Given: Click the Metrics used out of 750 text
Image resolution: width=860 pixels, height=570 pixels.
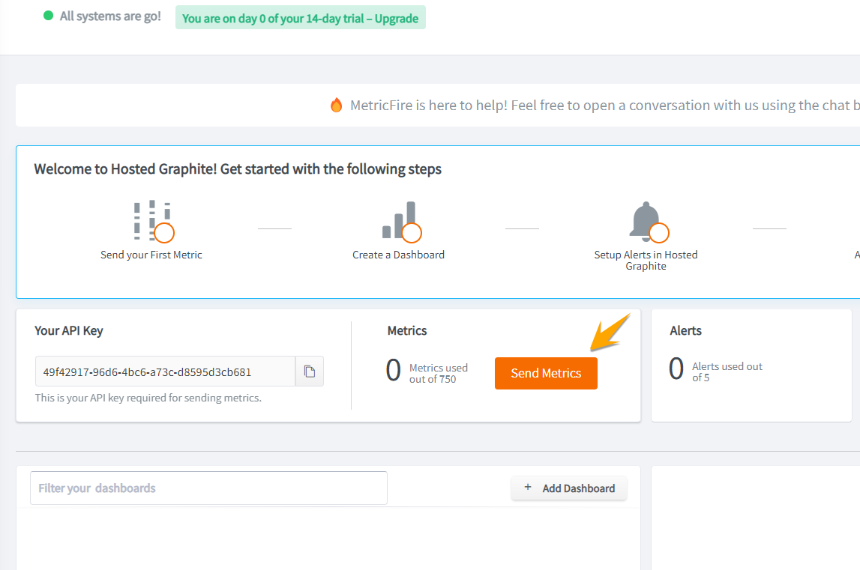Looking at the screenshot, I should (438, 373).
